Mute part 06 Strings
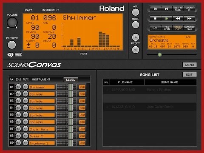 pos(25,122)
